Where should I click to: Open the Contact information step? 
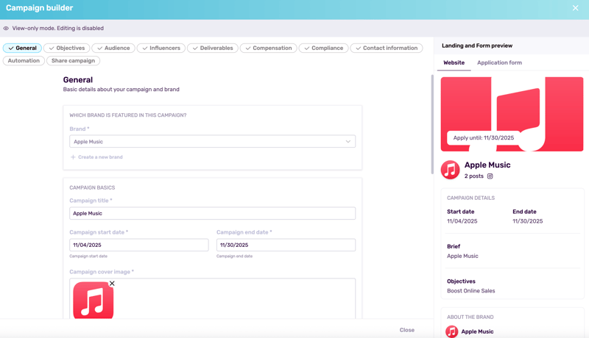(386, 48)
